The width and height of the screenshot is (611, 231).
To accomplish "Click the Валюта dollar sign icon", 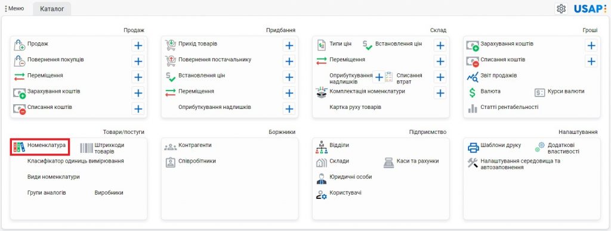I will click(473, 92).
